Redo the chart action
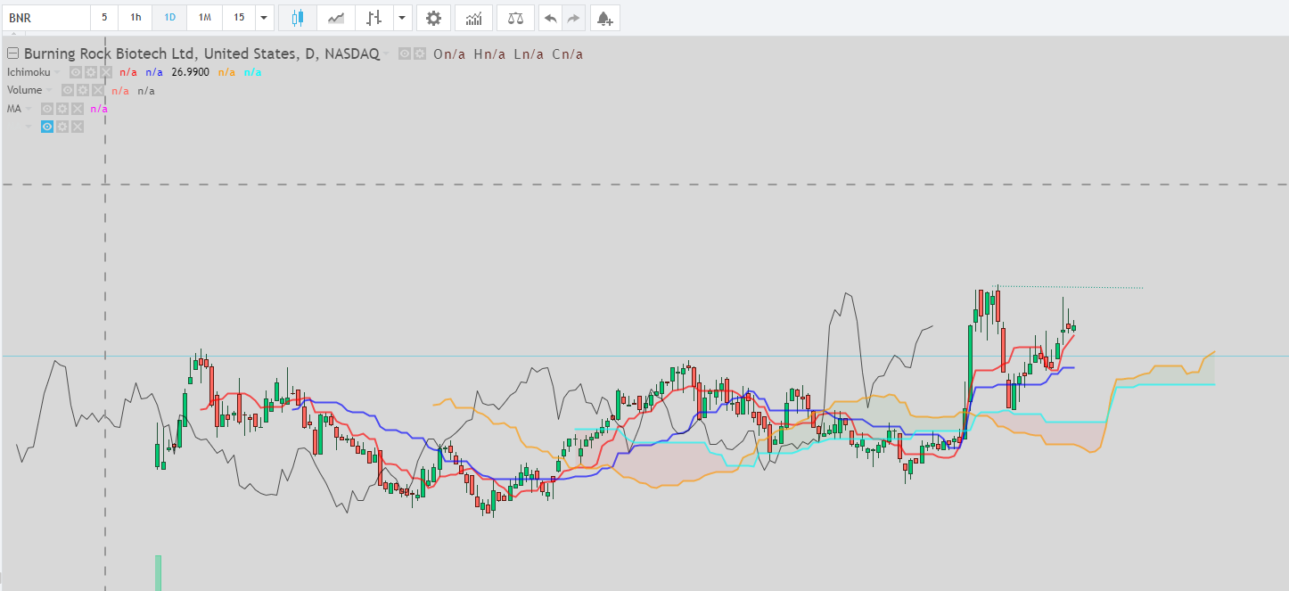Screen dimensions: 1289x591 (x=574, y=18)
